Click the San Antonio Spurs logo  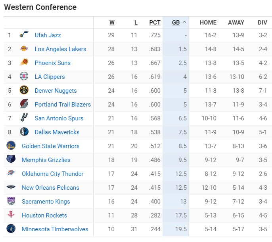click(24, 118)
